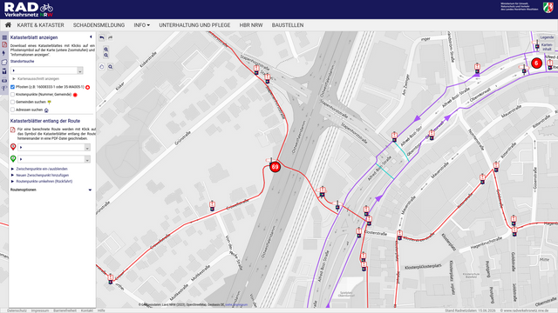Viewport: 558px width, 313px height.
Task: Open the start point dropdown arrow
Action: pyautogui.click(x=87, y=148)
